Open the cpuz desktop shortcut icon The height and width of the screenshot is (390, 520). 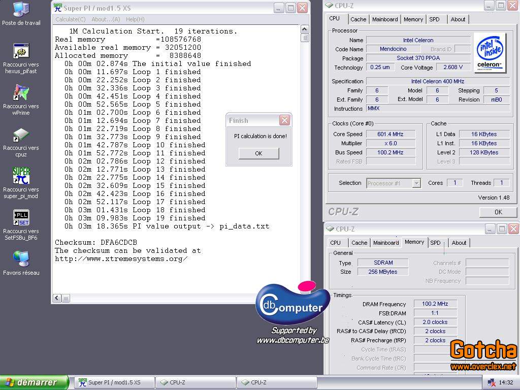click(x=21, y=135)
